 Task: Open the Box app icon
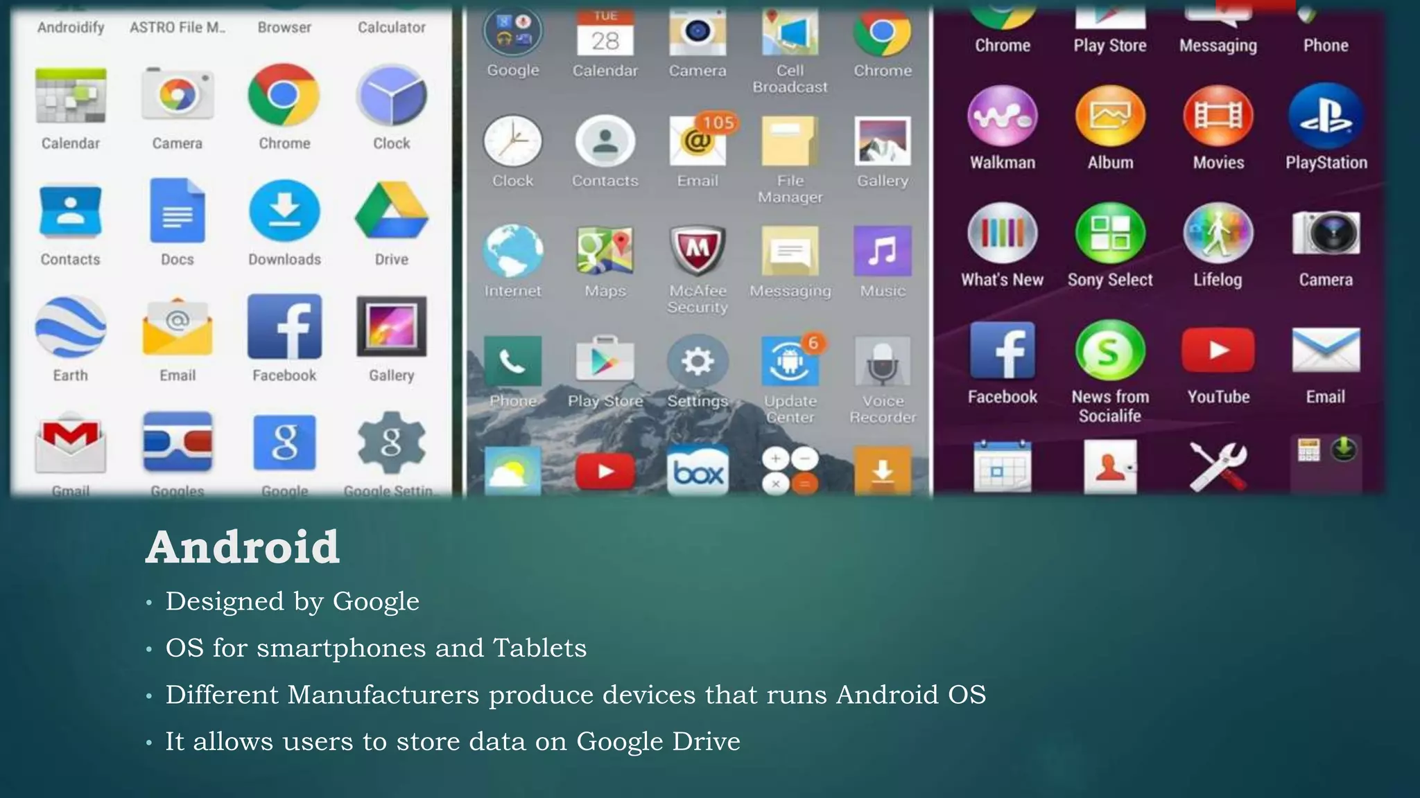coord(698,471)
